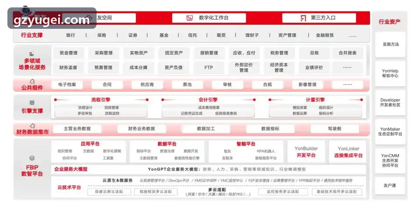This screenshot has height=218, width=420.
Task: Click the 财务监督 box
Action: [68, 68]
